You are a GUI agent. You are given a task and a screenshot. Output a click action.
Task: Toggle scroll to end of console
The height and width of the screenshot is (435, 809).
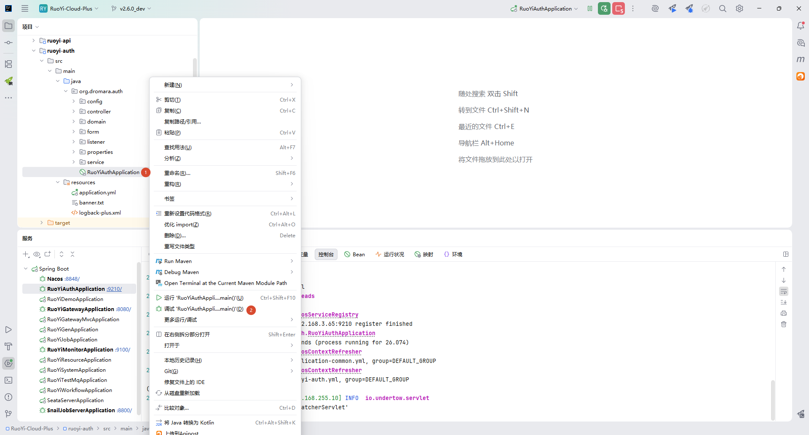(784, 302)
